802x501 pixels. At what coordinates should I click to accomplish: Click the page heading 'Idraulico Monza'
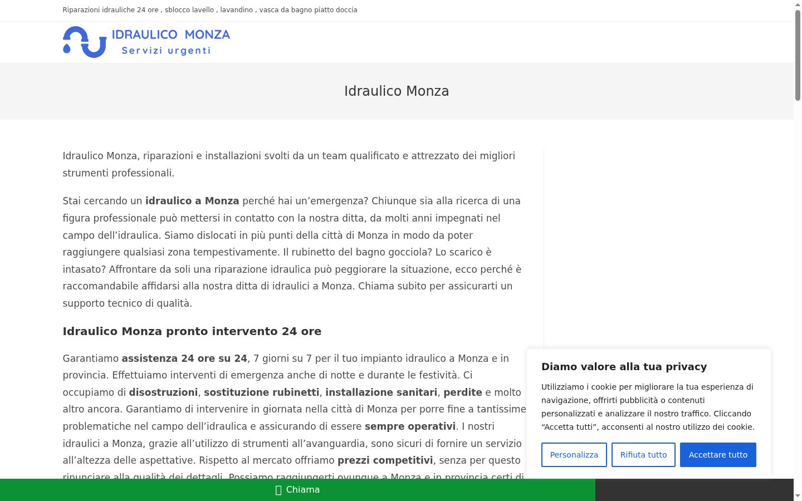[x=397, y=91]
